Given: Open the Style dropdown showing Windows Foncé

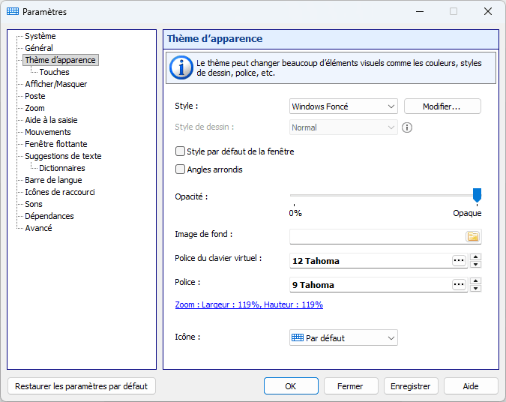Looking at the screenshot, I should tap(343, 106).
